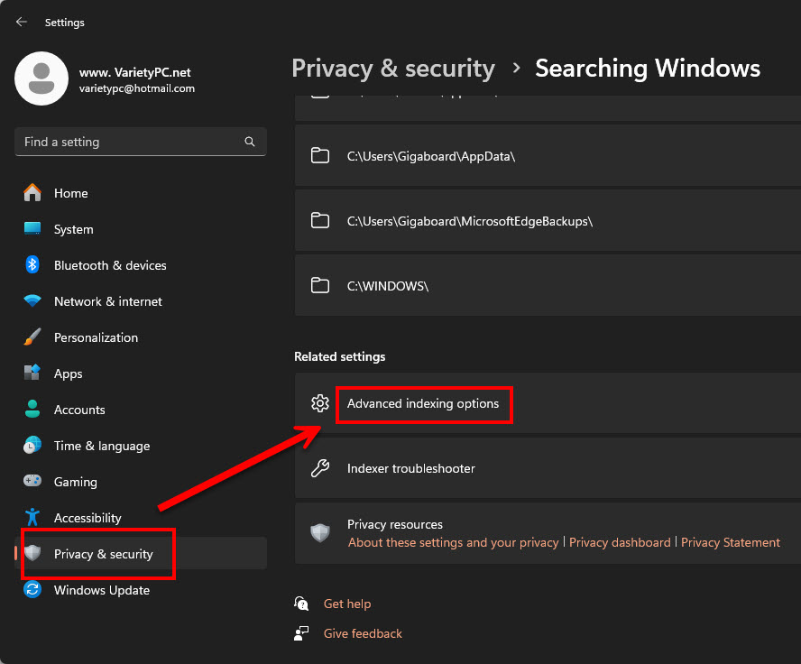Click the Bluetooth icon
Viewport: 801px width, 664px height.
point(32,264)
